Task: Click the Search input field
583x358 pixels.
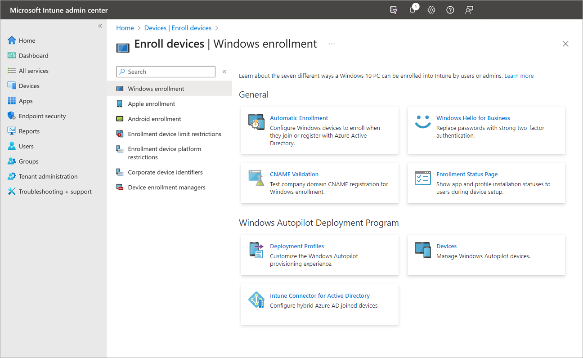Action: point(166,72)
